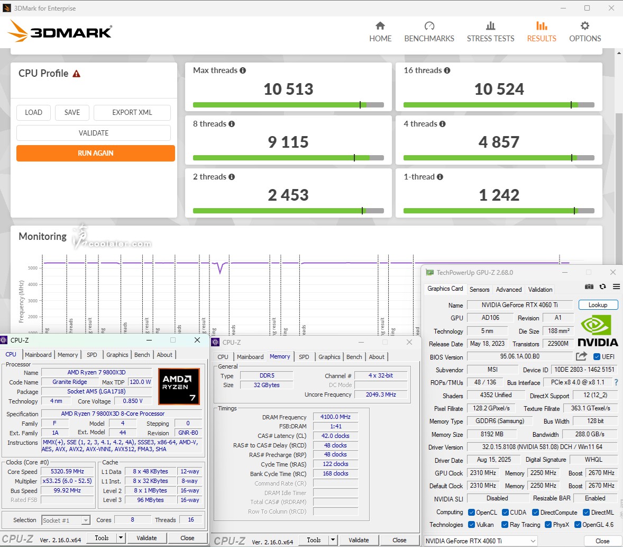
Task: Click the VALIDATE button in 3DMark
Action: [x=94, y=133]
